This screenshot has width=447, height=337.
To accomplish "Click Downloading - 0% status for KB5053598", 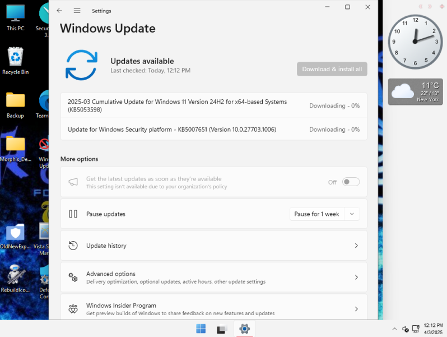I will point(334,105).
